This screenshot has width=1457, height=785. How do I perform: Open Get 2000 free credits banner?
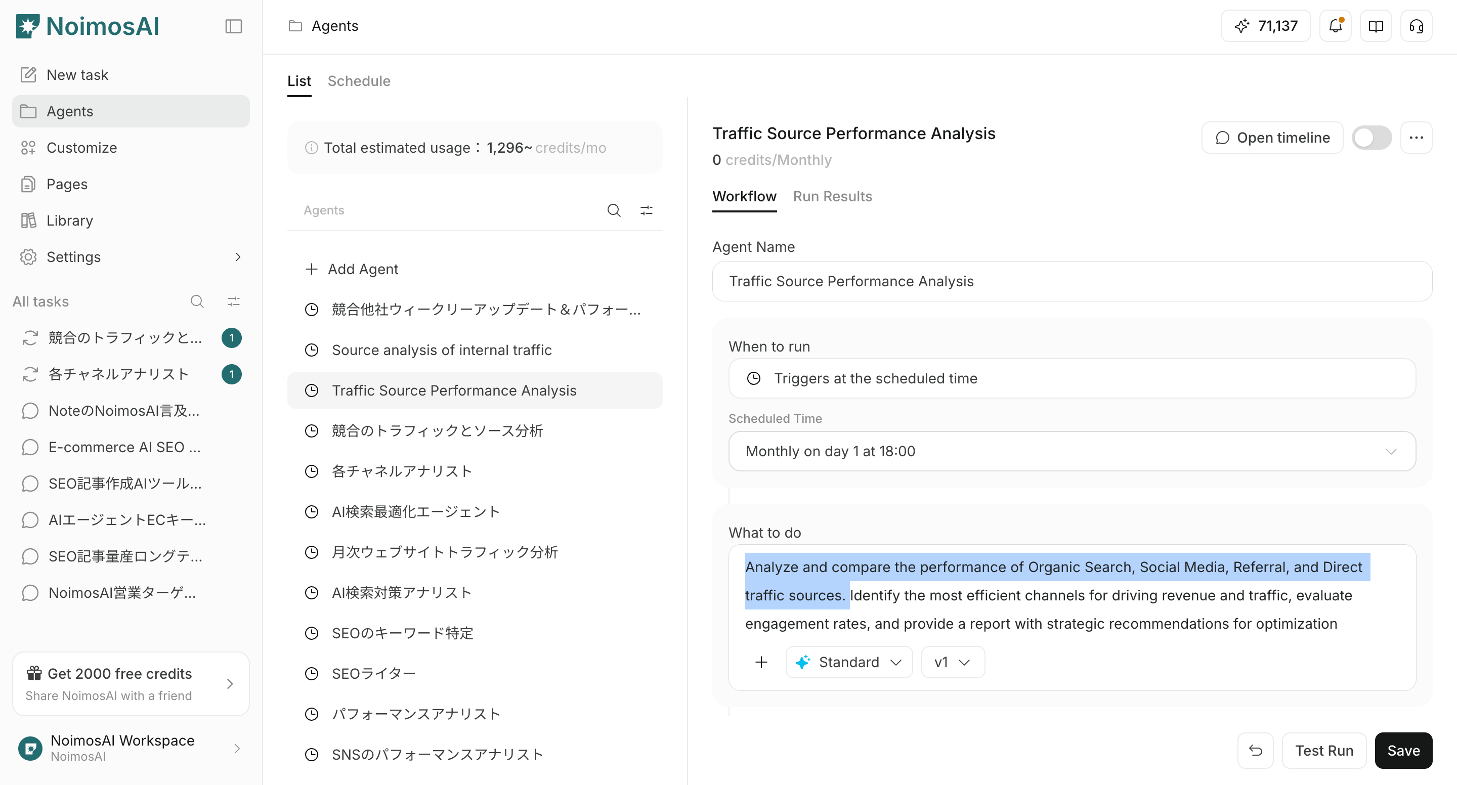pyautogui.click(x=131, y=683)
